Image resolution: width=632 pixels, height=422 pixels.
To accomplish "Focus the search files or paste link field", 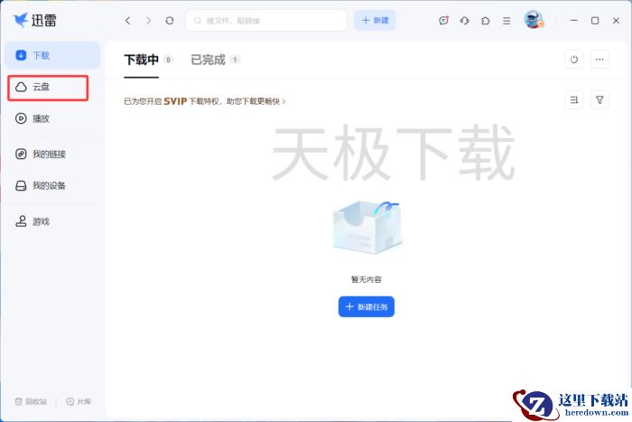I will (x=266, y=21).
